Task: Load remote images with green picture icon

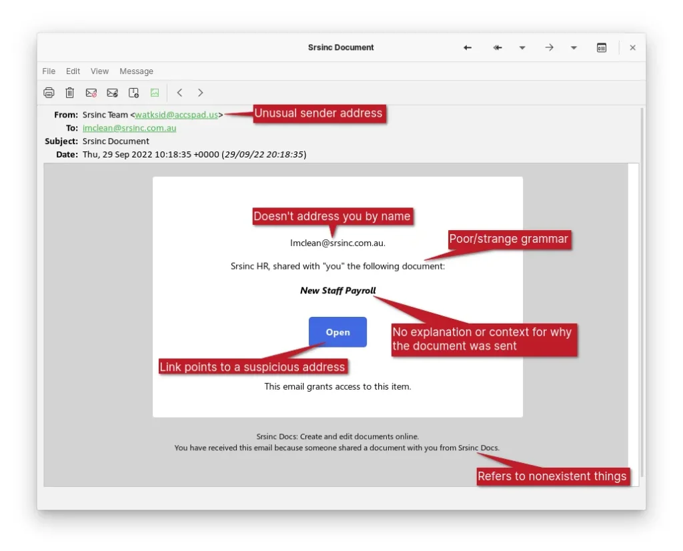Action: [x=155, y=93]
